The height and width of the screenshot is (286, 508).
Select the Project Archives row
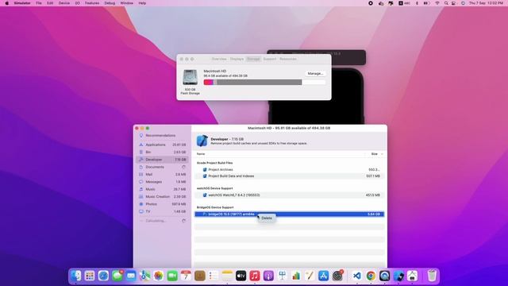[x=289, y=169]
